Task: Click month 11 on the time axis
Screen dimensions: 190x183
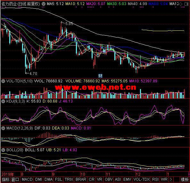Action: click(x=108, y=174)
